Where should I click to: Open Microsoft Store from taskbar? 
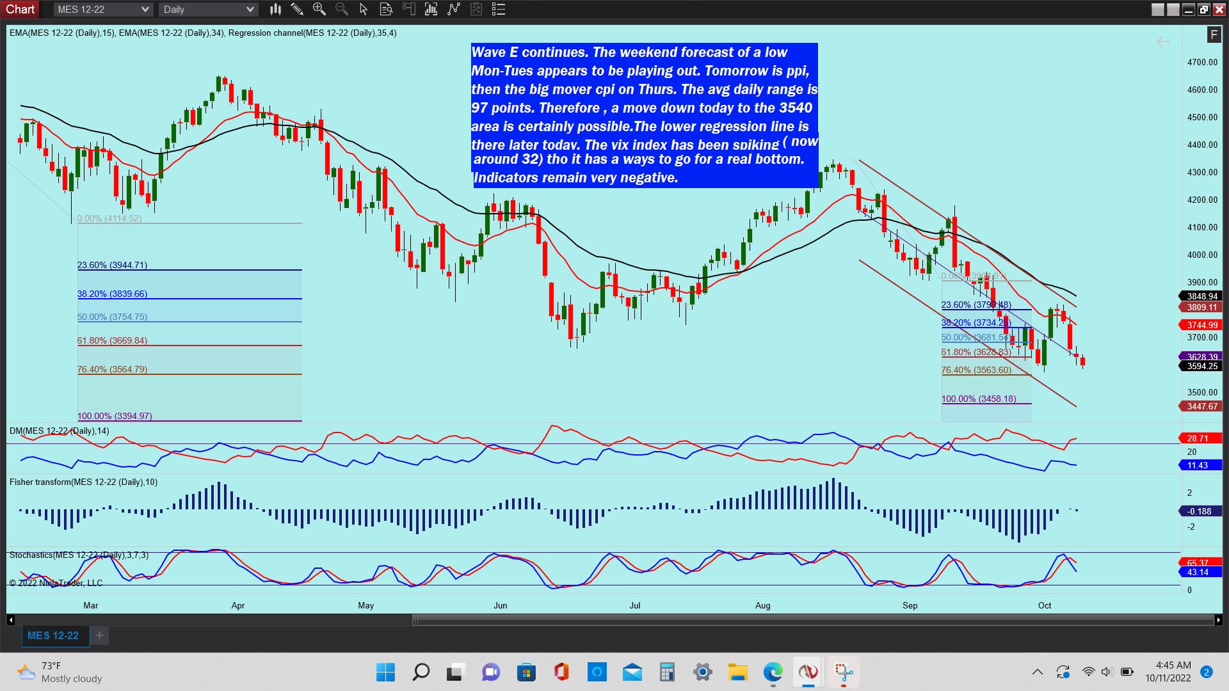click(x=526, y=672)
